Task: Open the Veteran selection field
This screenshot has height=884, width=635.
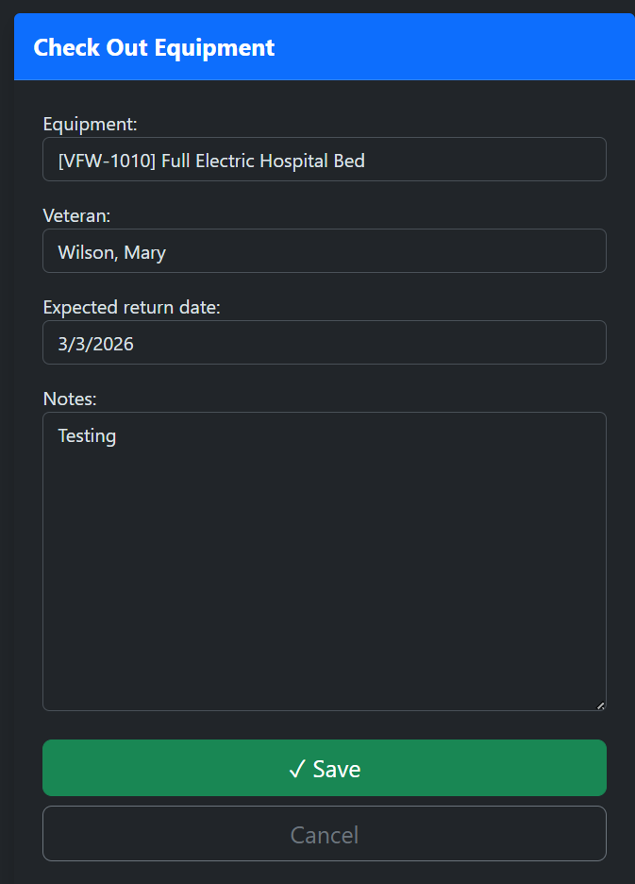Action: [x=324, y=250]
